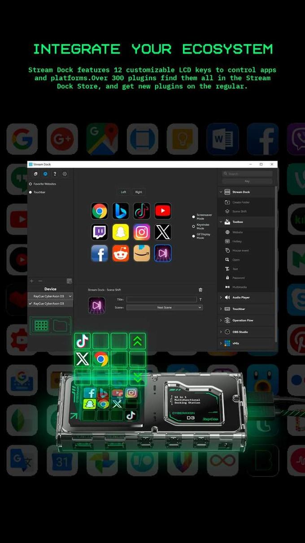This screenshot has width=305, height=543.
Task: Select the Amazon key in the key grid
Action: (141, 253)
